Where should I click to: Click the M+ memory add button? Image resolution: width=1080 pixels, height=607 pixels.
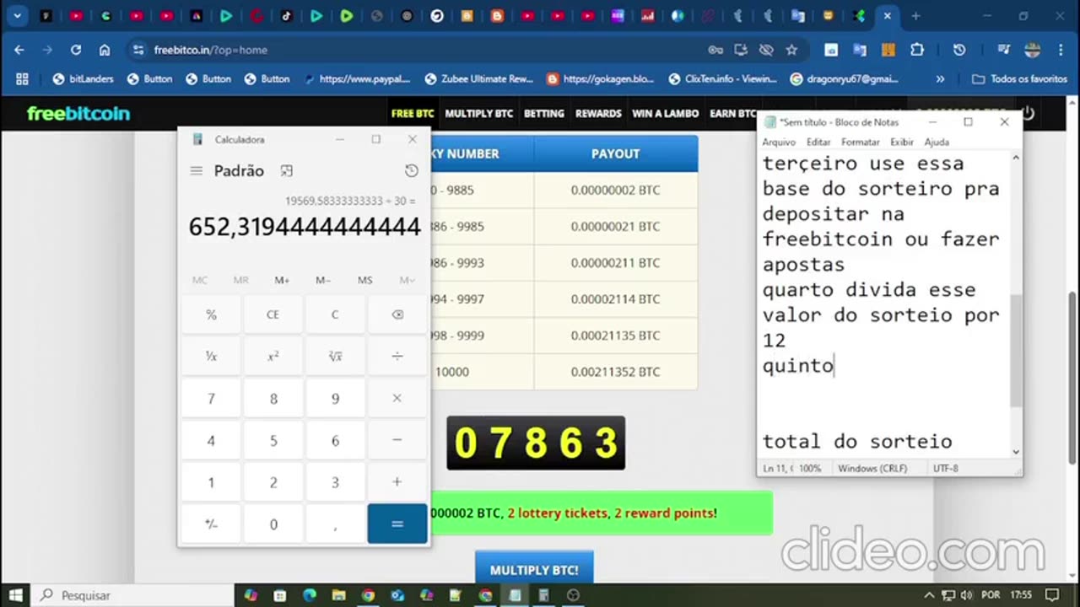coord(282,280)
